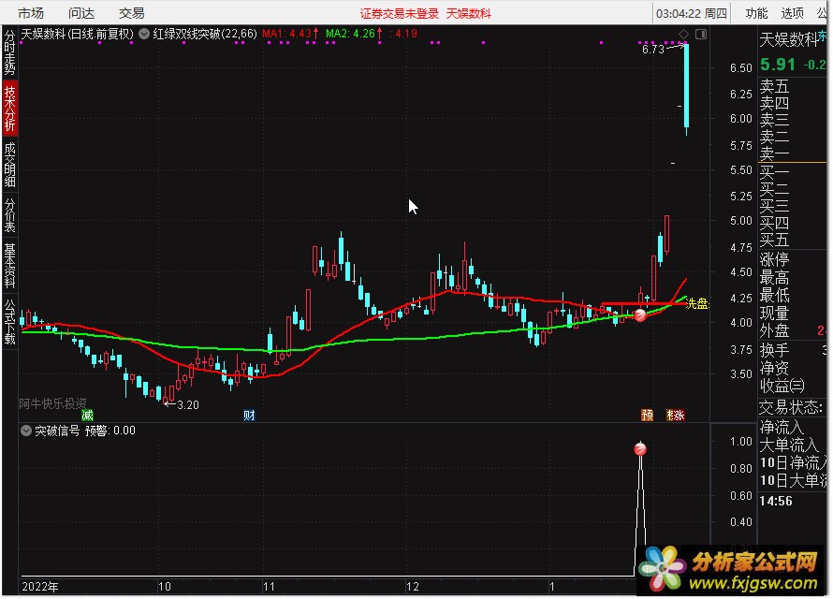Image resolution: width=833 pixels, height=599 pixels.
Task: Click the 收益(三) row in the quote panel
Action: click(792, 386)
